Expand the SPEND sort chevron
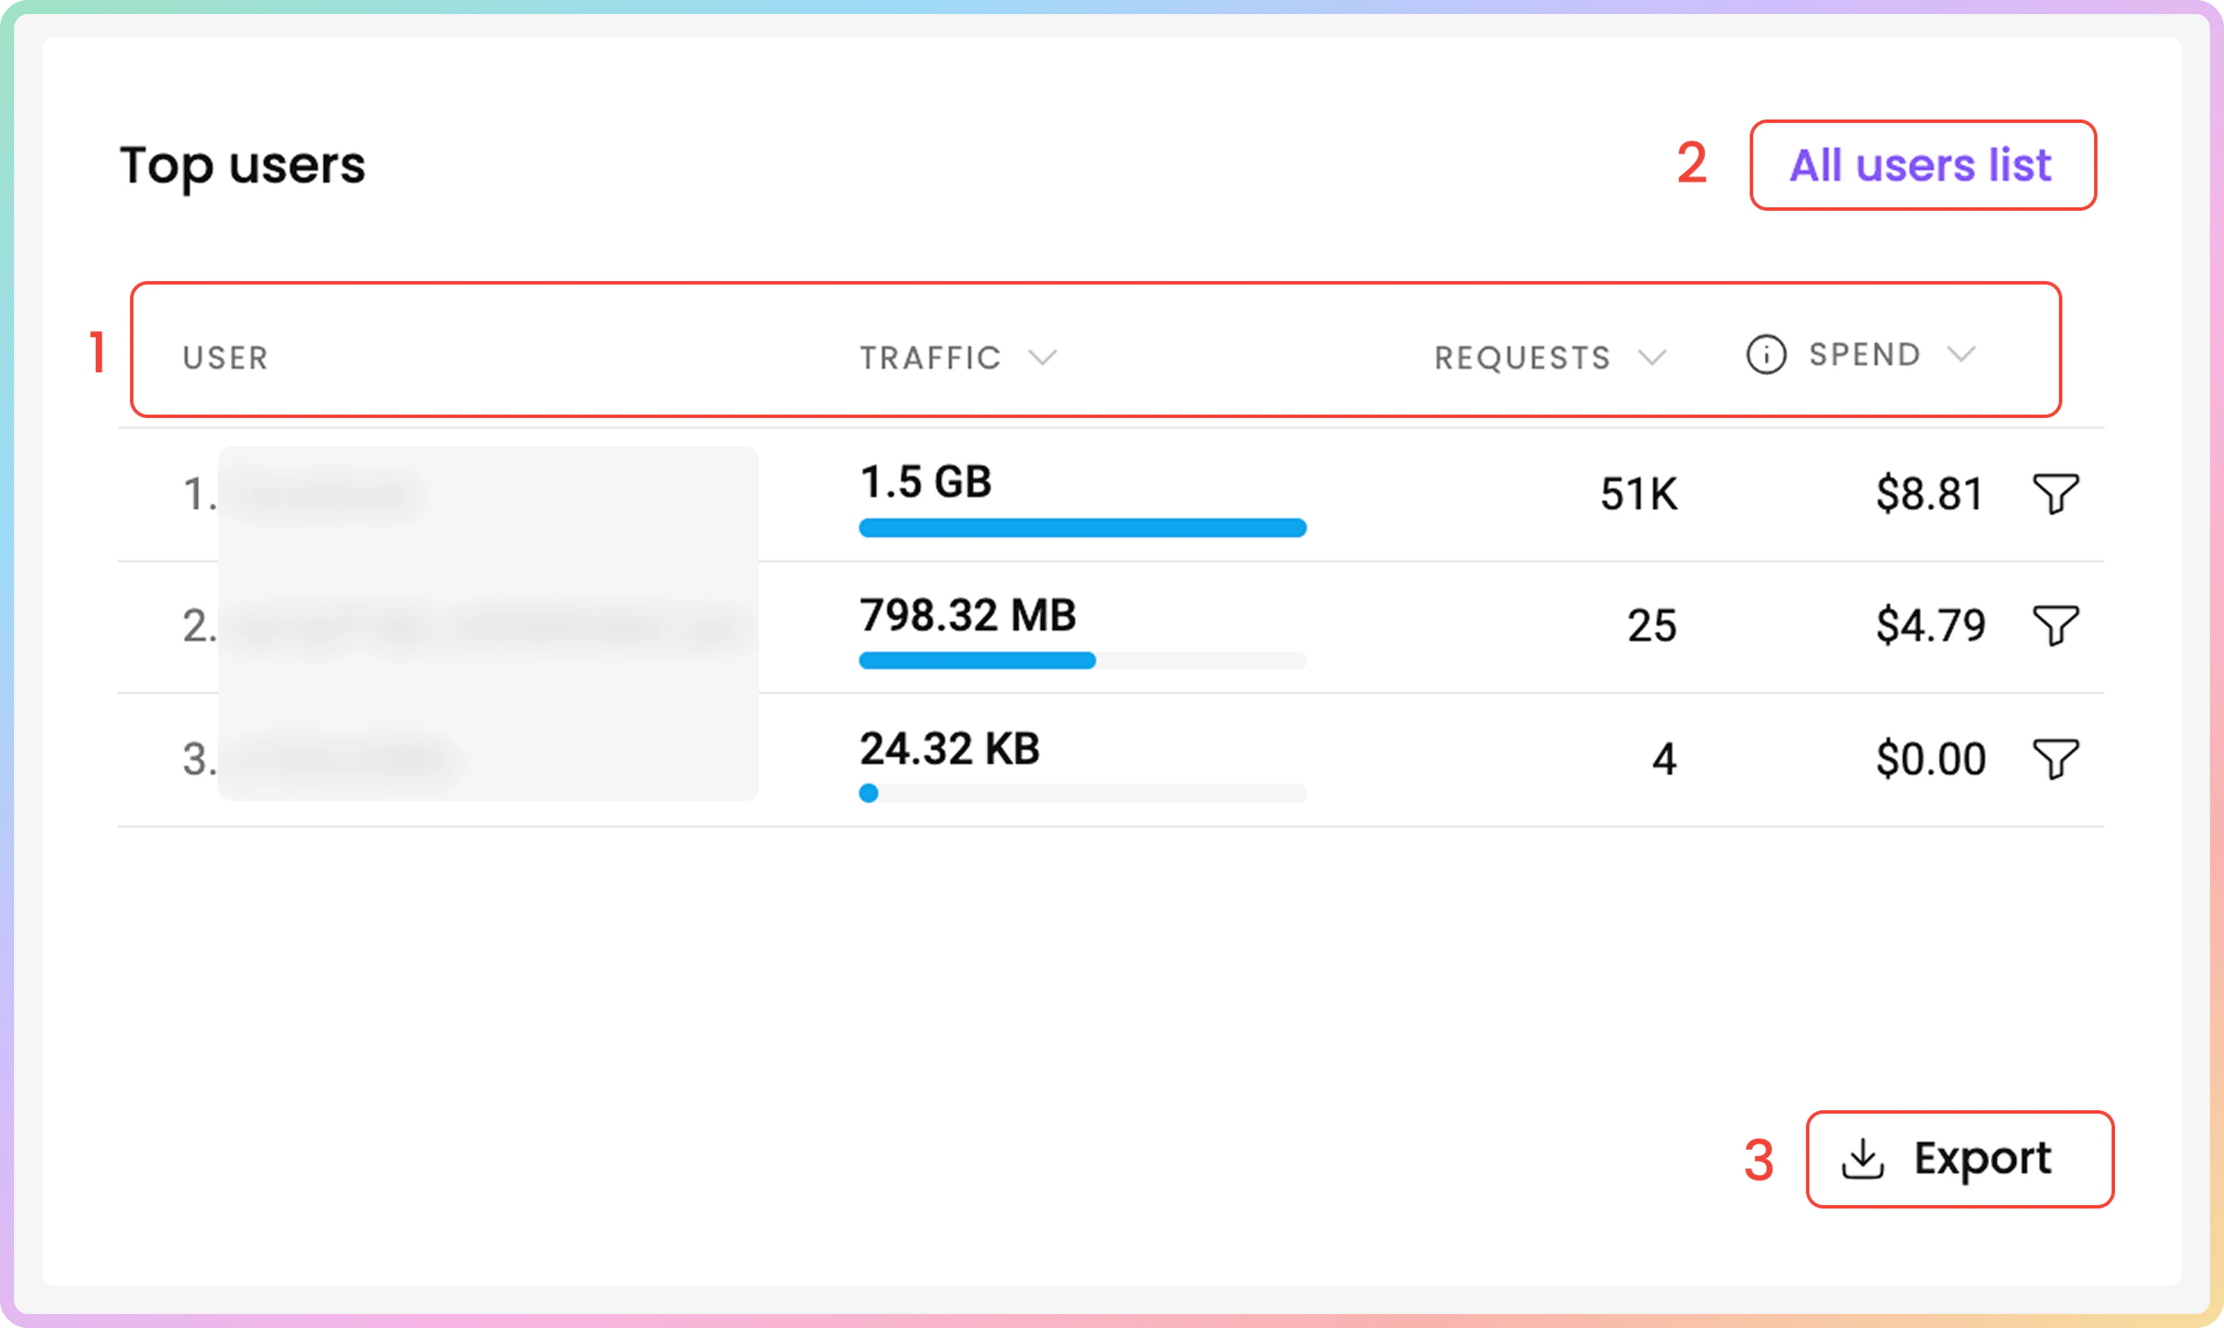This screenshot has width=2224, height=1328. [x=1960, y=354]
